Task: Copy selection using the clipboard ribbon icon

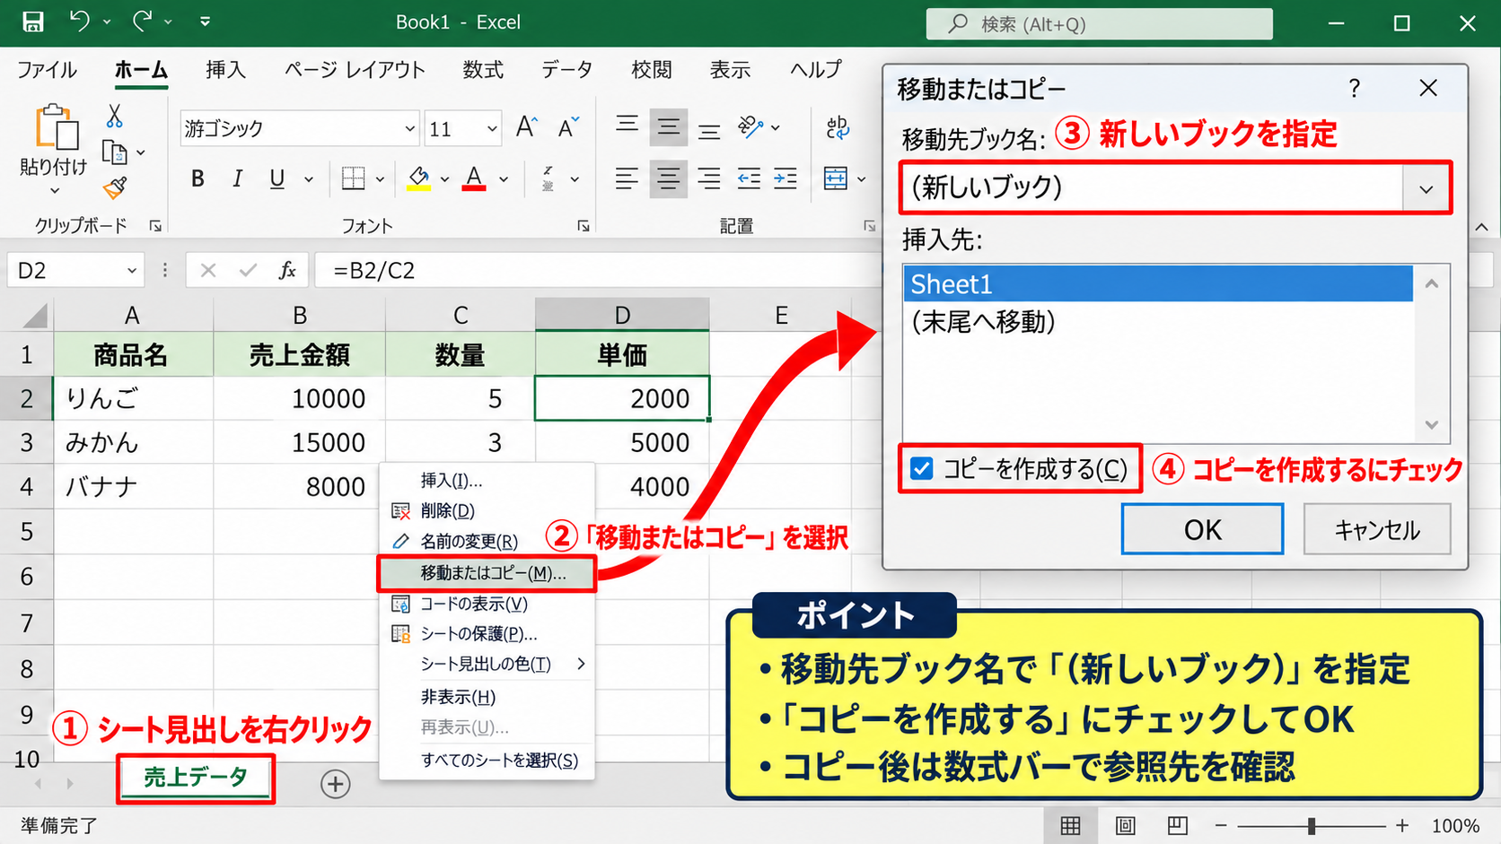Action: click(x=114, y=152)
